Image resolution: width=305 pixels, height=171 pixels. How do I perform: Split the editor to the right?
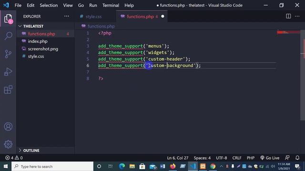[x=288, y=16]
